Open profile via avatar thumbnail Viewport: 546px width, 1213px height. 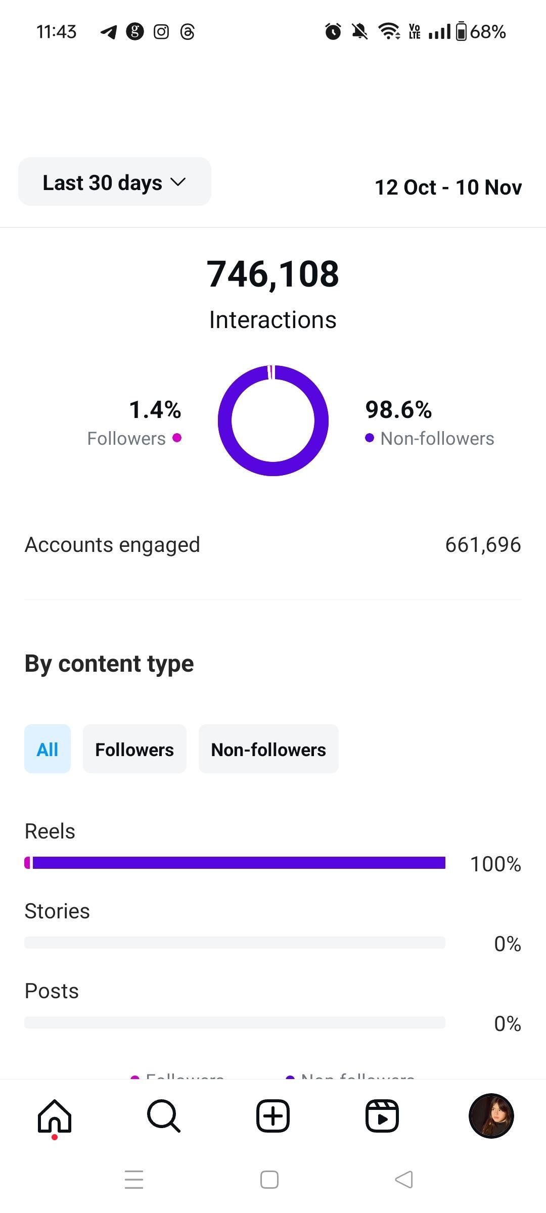click(491, 1116)
